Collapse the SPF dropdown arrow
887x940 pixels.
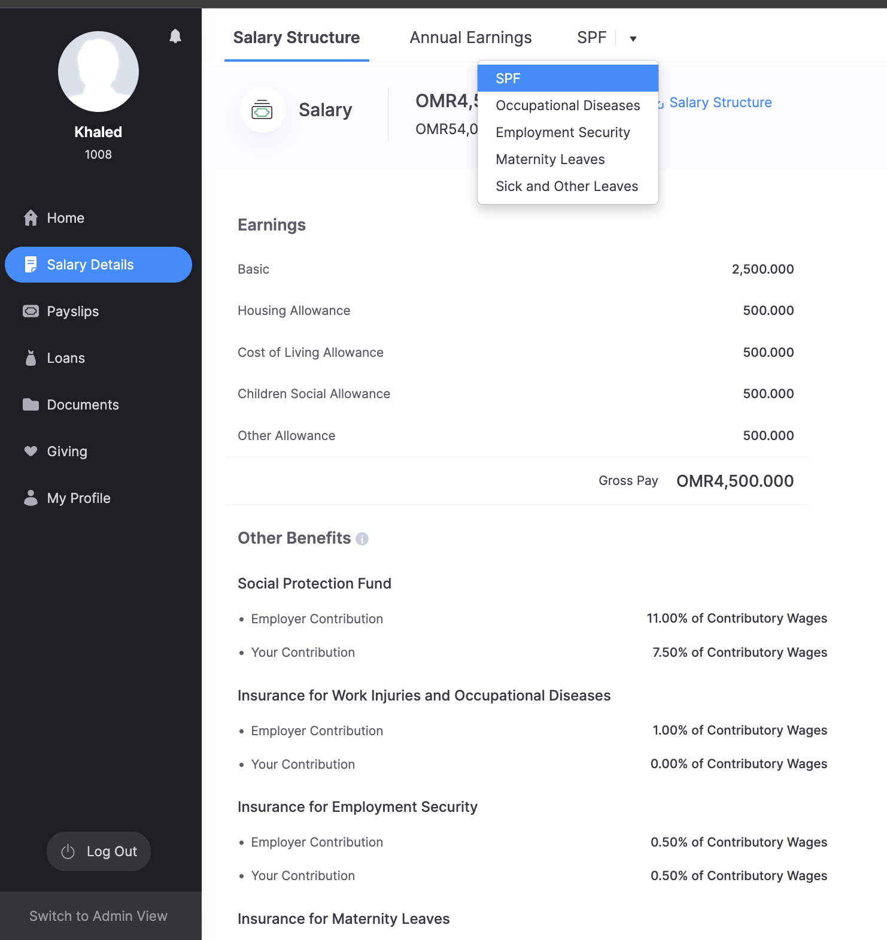633,39
